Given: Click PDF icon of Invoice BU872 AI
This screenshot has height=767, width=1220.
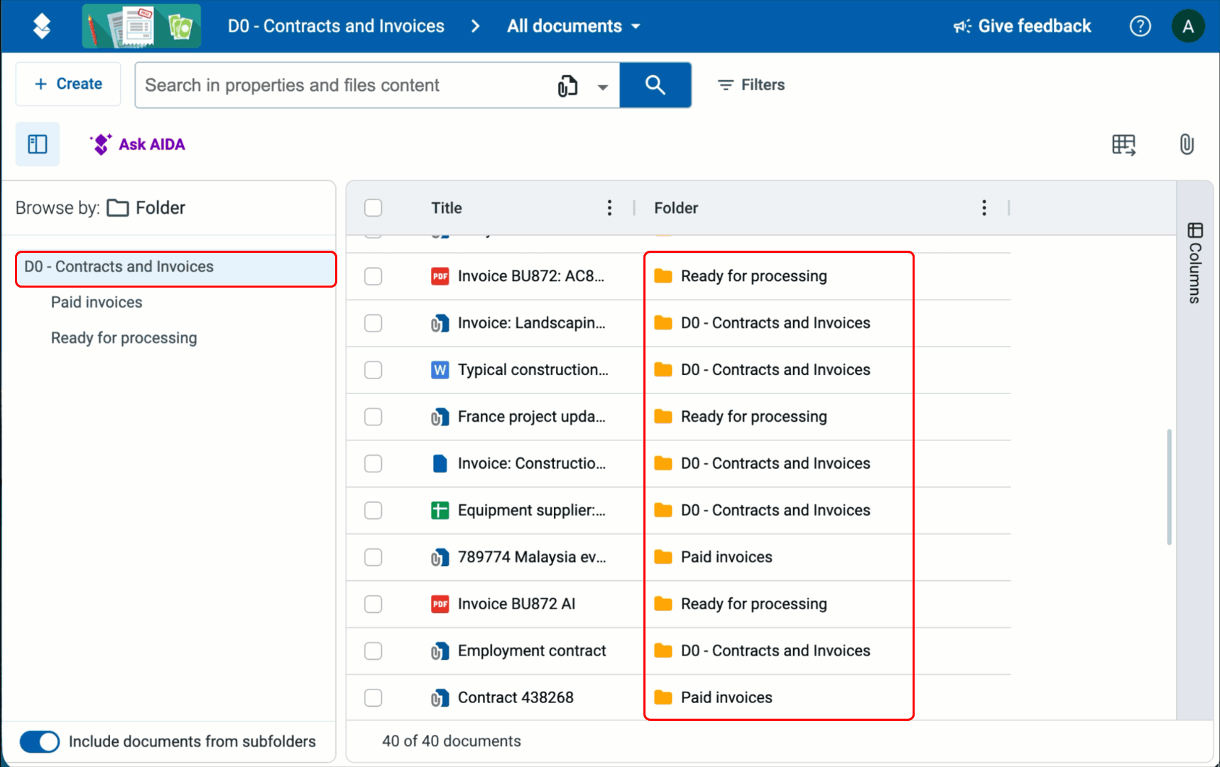Looking at the screenshot, I should click(440, 604).
